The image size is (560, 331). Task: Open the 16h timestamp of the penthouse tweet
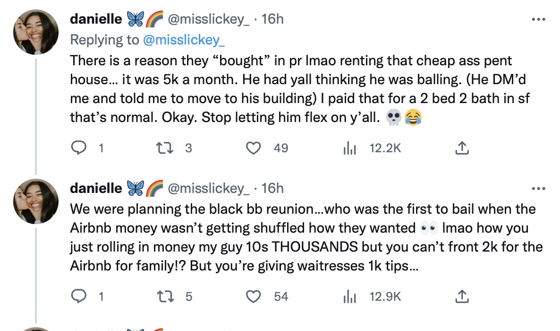272,19
